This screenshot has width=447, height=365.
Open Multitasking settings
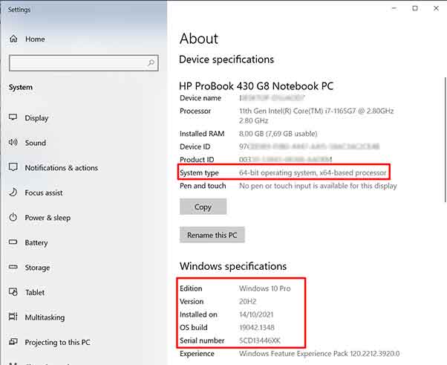click(45, 317)
